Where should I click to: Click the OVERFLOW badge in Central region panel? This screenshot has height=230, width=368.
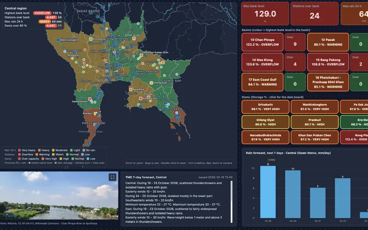point(42,13)
